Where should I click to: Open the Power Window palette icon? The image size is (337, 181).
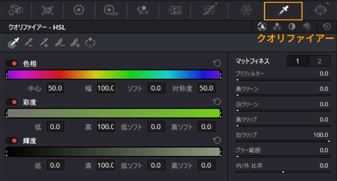(x=321, y=10)
